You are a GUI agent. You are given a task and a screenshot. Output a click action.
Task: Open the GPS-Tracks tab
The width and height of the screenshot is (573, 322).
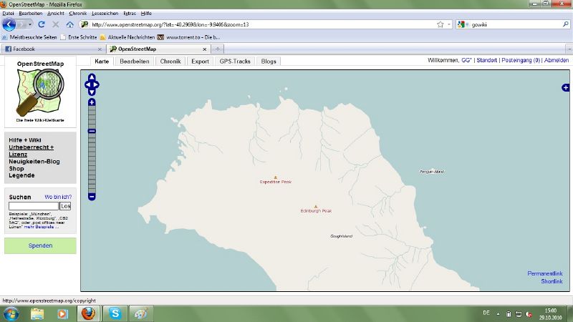[235, 62]
